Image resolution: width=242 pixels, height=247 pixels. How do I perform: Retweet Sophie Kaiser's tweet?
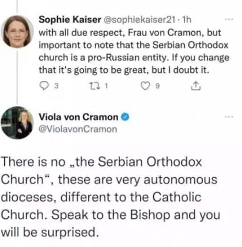click(x=94, y=86)
